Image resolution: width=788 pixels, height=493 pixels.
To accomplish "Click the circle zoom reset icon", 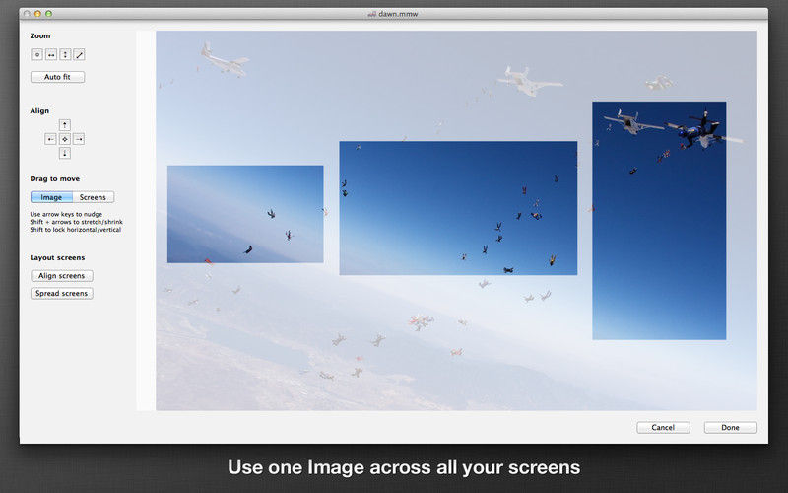I will click(x=36, y=55).
